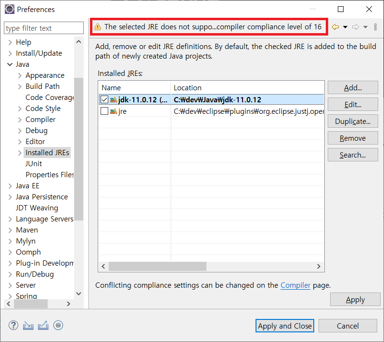Click the Apply button
This screenshot has width=384, height=342.
click(x=355, y=299)
